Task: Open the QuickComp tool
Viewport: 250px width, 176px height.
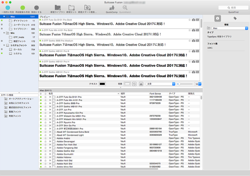Action: tap(112, 8)
